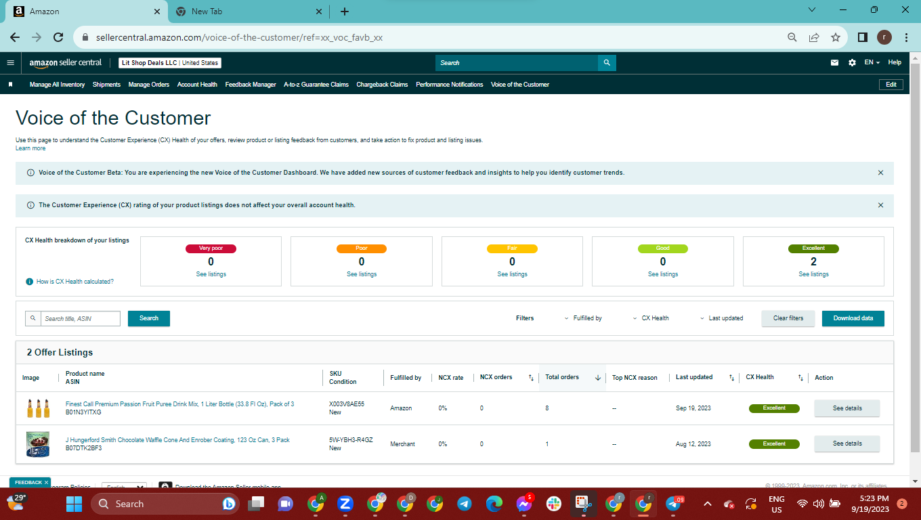Open the messages envelope icon
This screenshot has height=520, width=921.
[x=834, y=62]
